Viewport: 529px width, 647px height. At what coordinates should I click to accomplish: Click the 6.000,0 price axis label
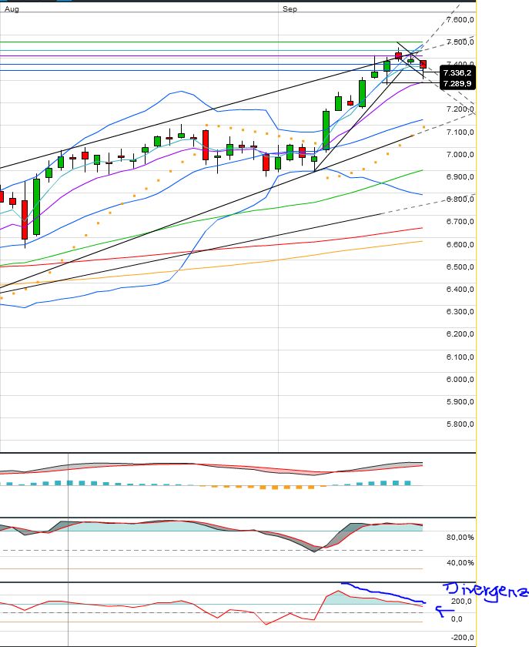pyautogui.click(x=460, y=379)
